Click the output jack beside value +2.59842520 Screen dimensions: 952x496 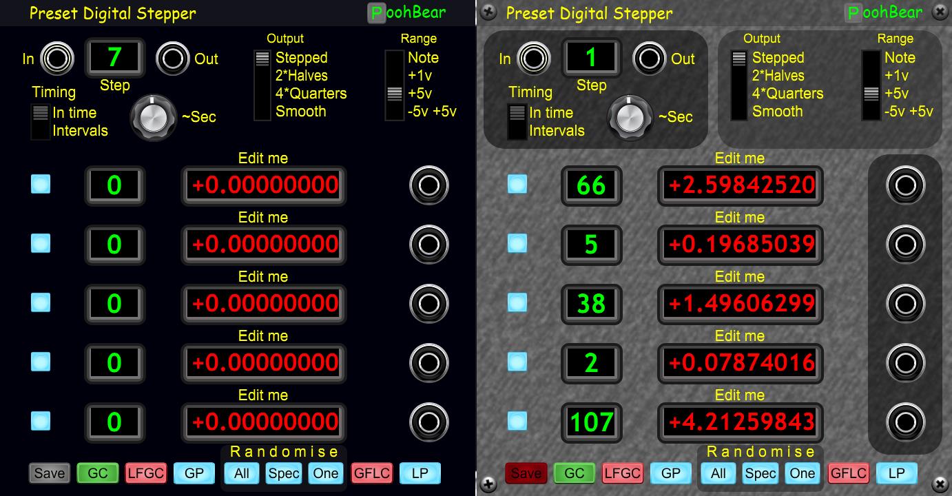pyautogui.click(x=905, y=185)
